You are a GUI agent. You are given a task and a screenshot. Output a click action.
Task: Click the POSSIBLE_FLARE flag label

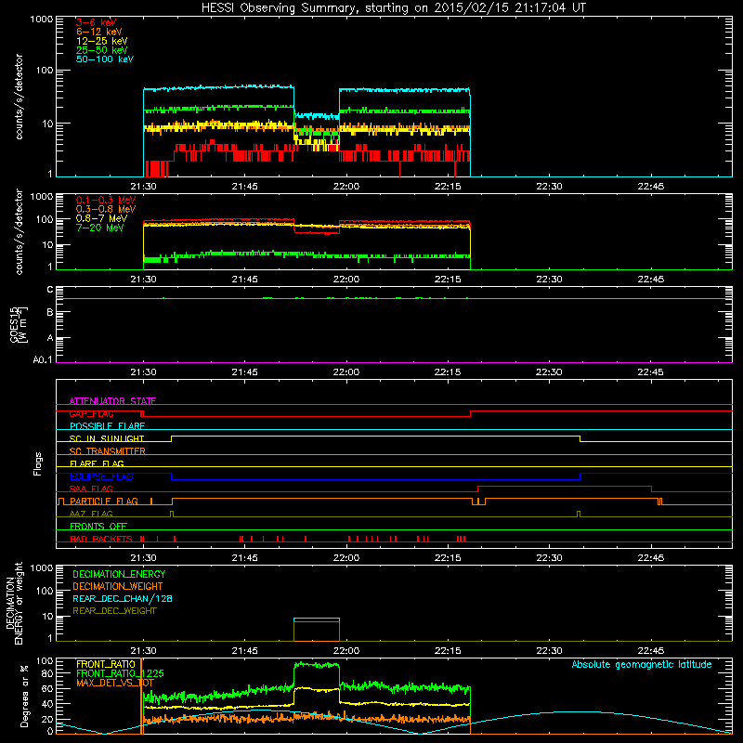click(x=107, y=426)
